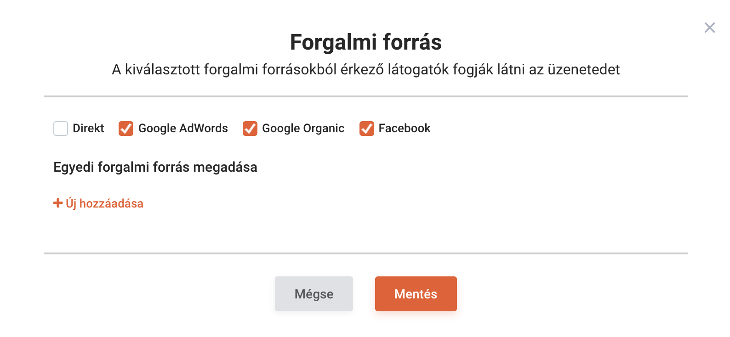Click the Facebook label text

pyautogui.click(x=405, y=128)
